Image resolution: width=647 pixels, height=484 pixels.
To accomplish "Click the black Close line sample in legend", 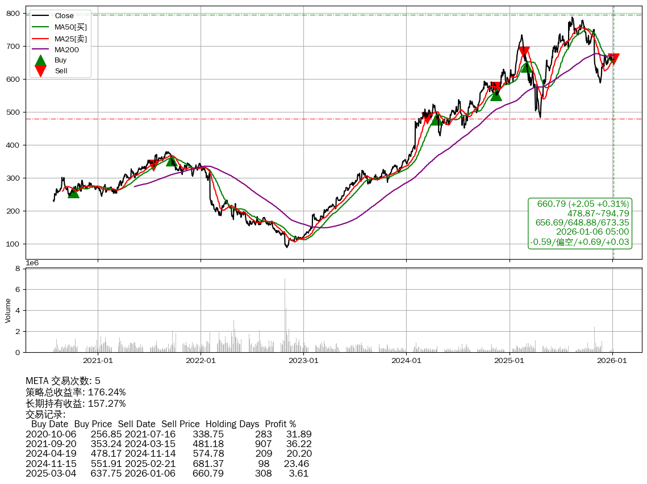I will tap(40, 16).
